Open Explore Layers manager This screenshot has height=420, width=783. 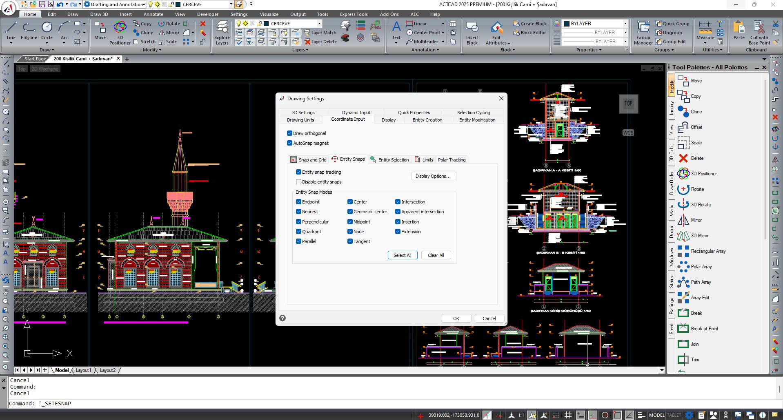pos(222,33)
